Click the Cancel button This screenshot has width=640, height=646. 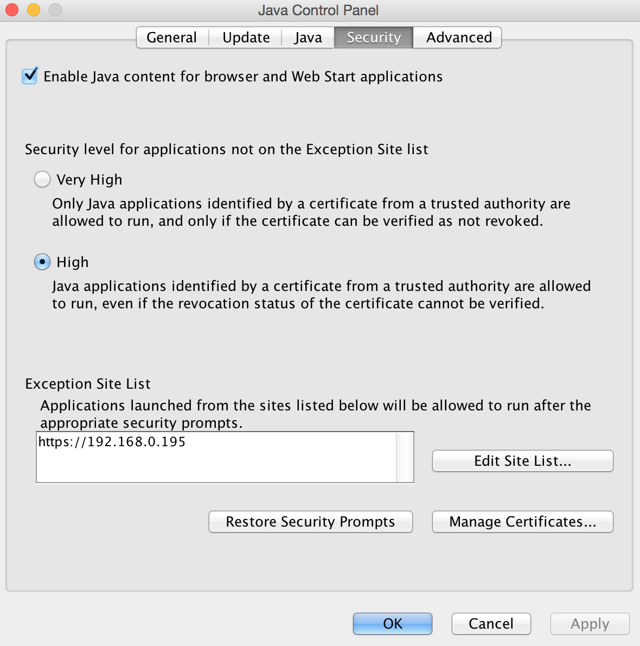(491, 623)
